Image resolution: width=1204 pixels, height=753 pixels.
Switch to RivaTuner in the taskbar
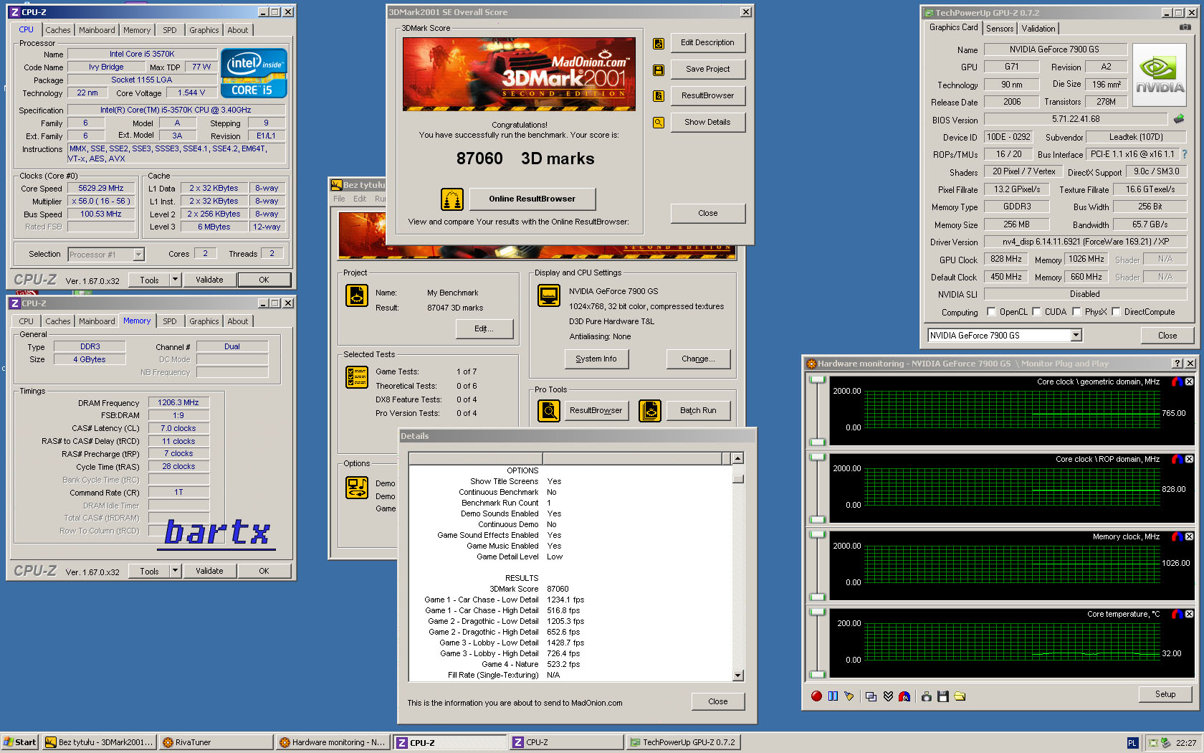point(216,743)
